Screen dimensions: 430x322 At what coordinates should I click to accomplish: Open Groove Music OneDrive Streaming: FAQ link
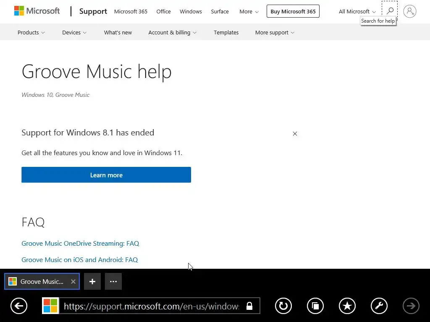[80, 244]
